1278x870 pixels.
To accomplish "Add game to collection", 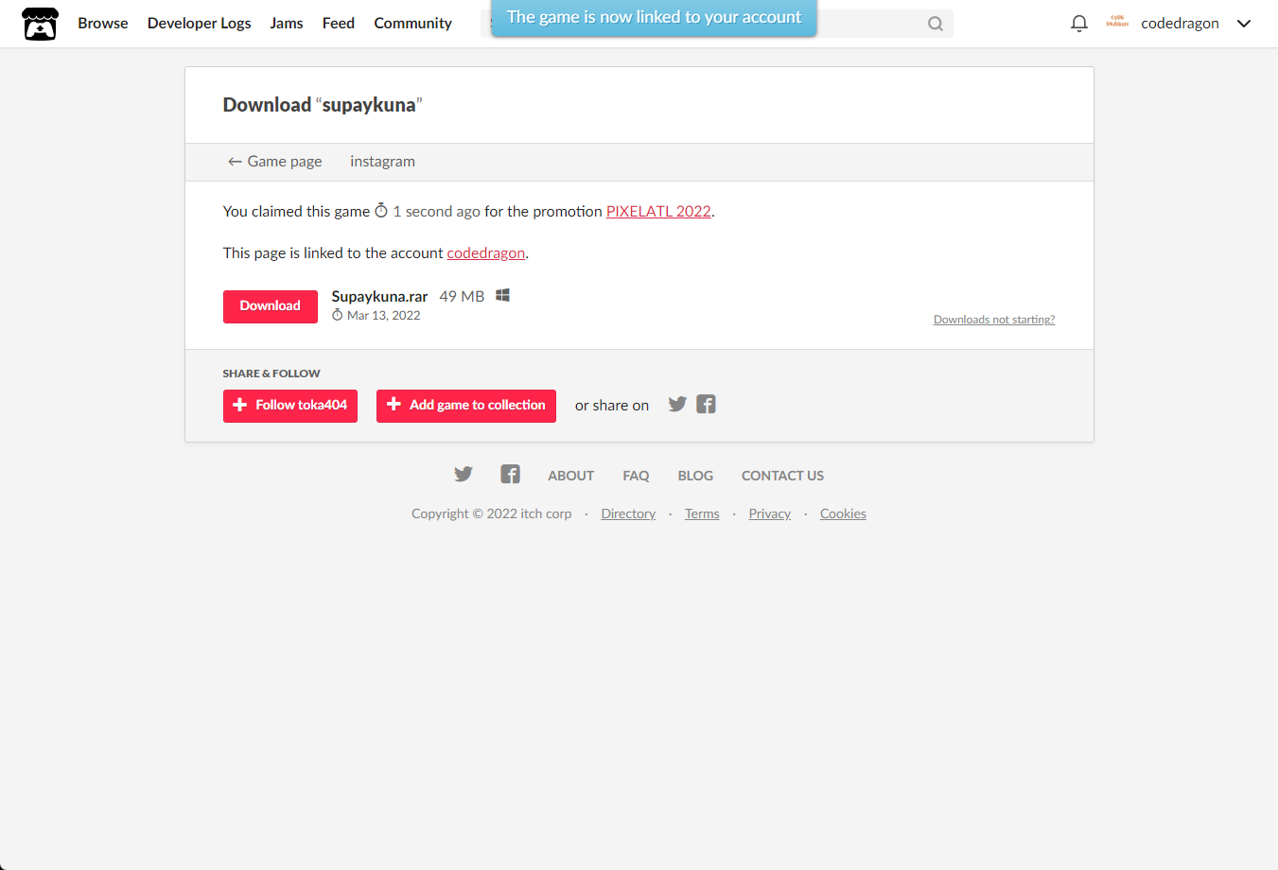I will [x=466, y=406].
